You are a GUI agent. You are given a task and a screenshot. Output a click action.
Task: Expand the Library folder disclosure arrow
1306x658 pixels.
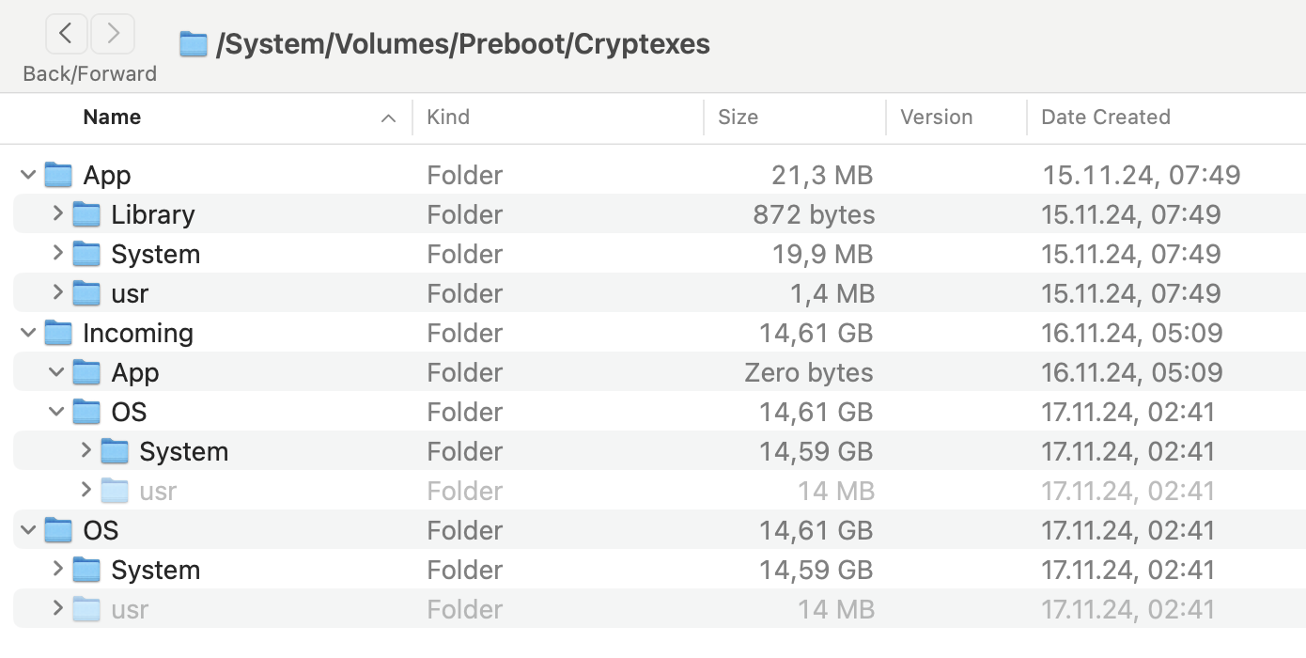click(x=57, y=214)
